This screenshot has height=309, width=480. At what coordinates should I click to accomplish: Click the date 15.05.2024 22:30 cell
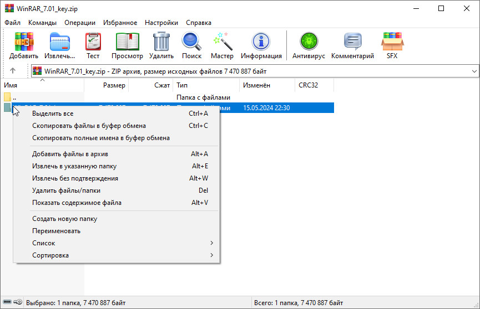(x=266, y=108)
